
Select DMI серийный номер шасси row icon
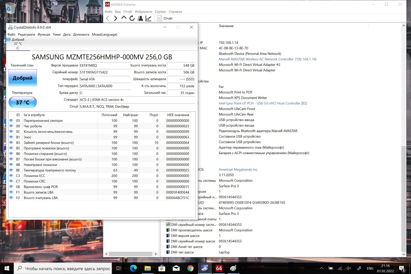(x=168, y=241)
